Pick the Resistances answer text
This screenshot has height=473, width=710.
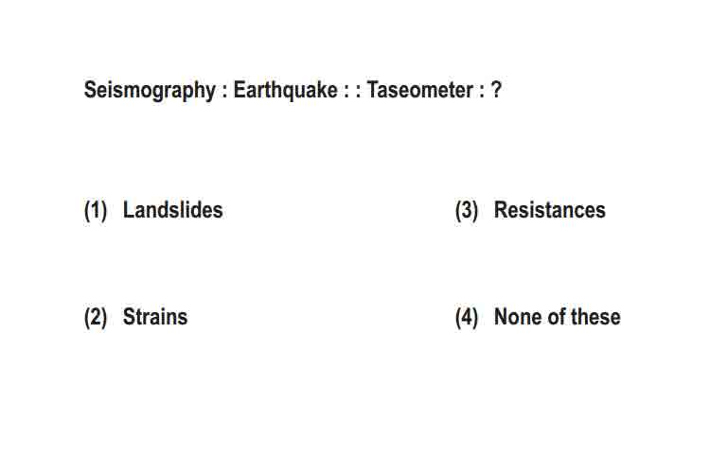click(x=550, y=210)
